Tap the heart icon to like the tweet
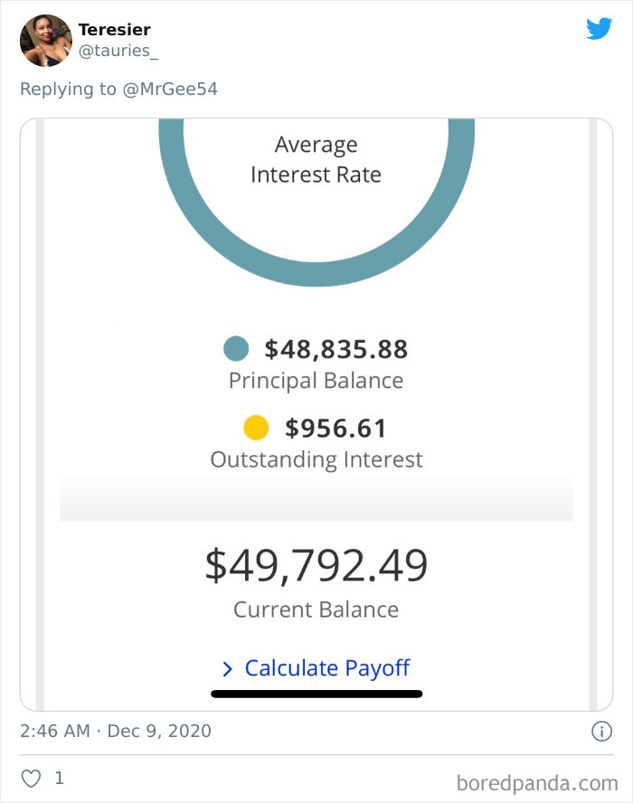This screenshot has height=803, width=633. click(32, 778)
